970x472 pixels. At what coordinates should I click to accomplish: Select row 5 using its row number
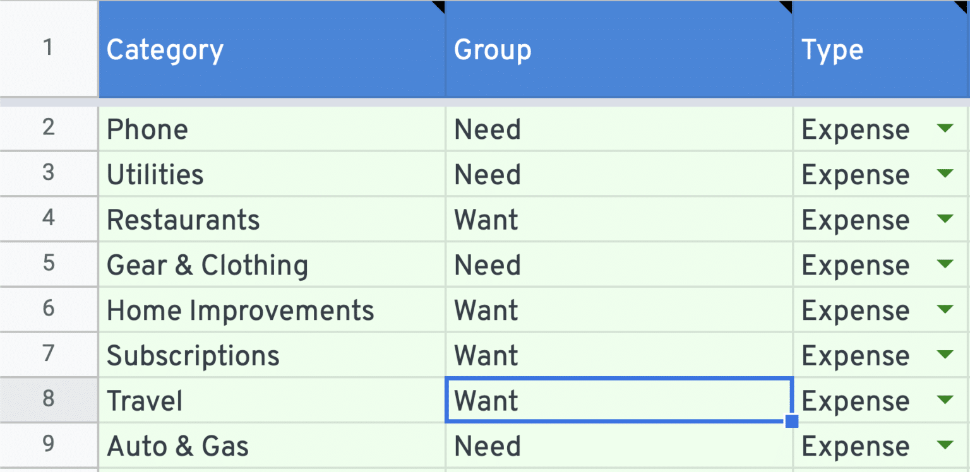click(49, 264)
